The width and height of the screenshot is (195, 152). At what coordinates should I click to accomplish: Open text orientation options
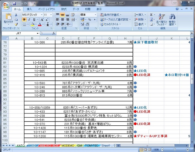pos(68,24)
